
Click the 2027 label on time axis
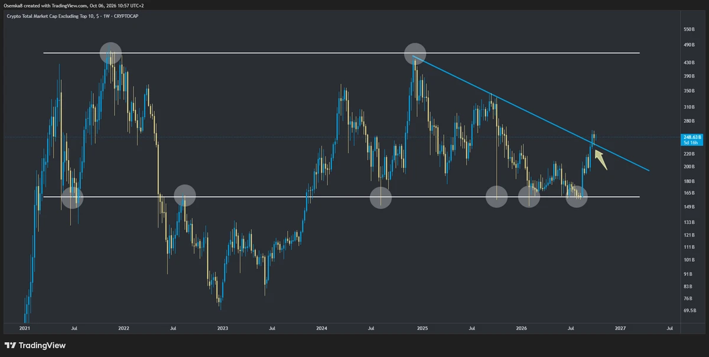click(620, 327)
